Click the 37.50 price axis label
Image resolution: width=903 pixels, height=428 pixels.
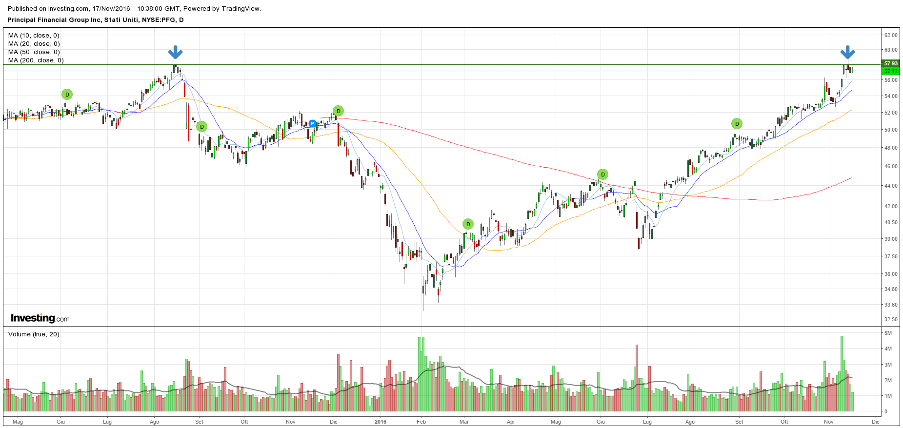(891, 256)
